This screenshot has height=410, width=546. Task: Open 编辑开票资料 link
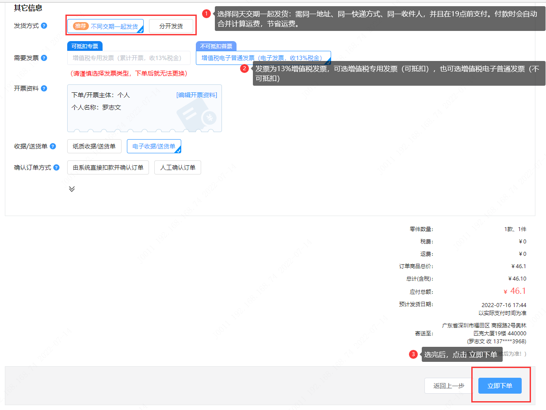pos(197,95)
